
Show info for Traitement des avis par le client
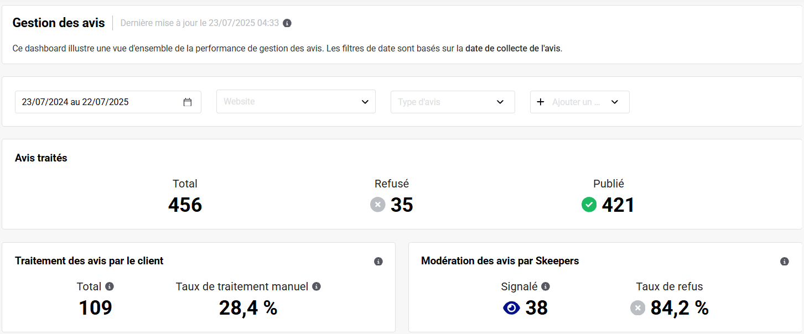tap(378, 262)
